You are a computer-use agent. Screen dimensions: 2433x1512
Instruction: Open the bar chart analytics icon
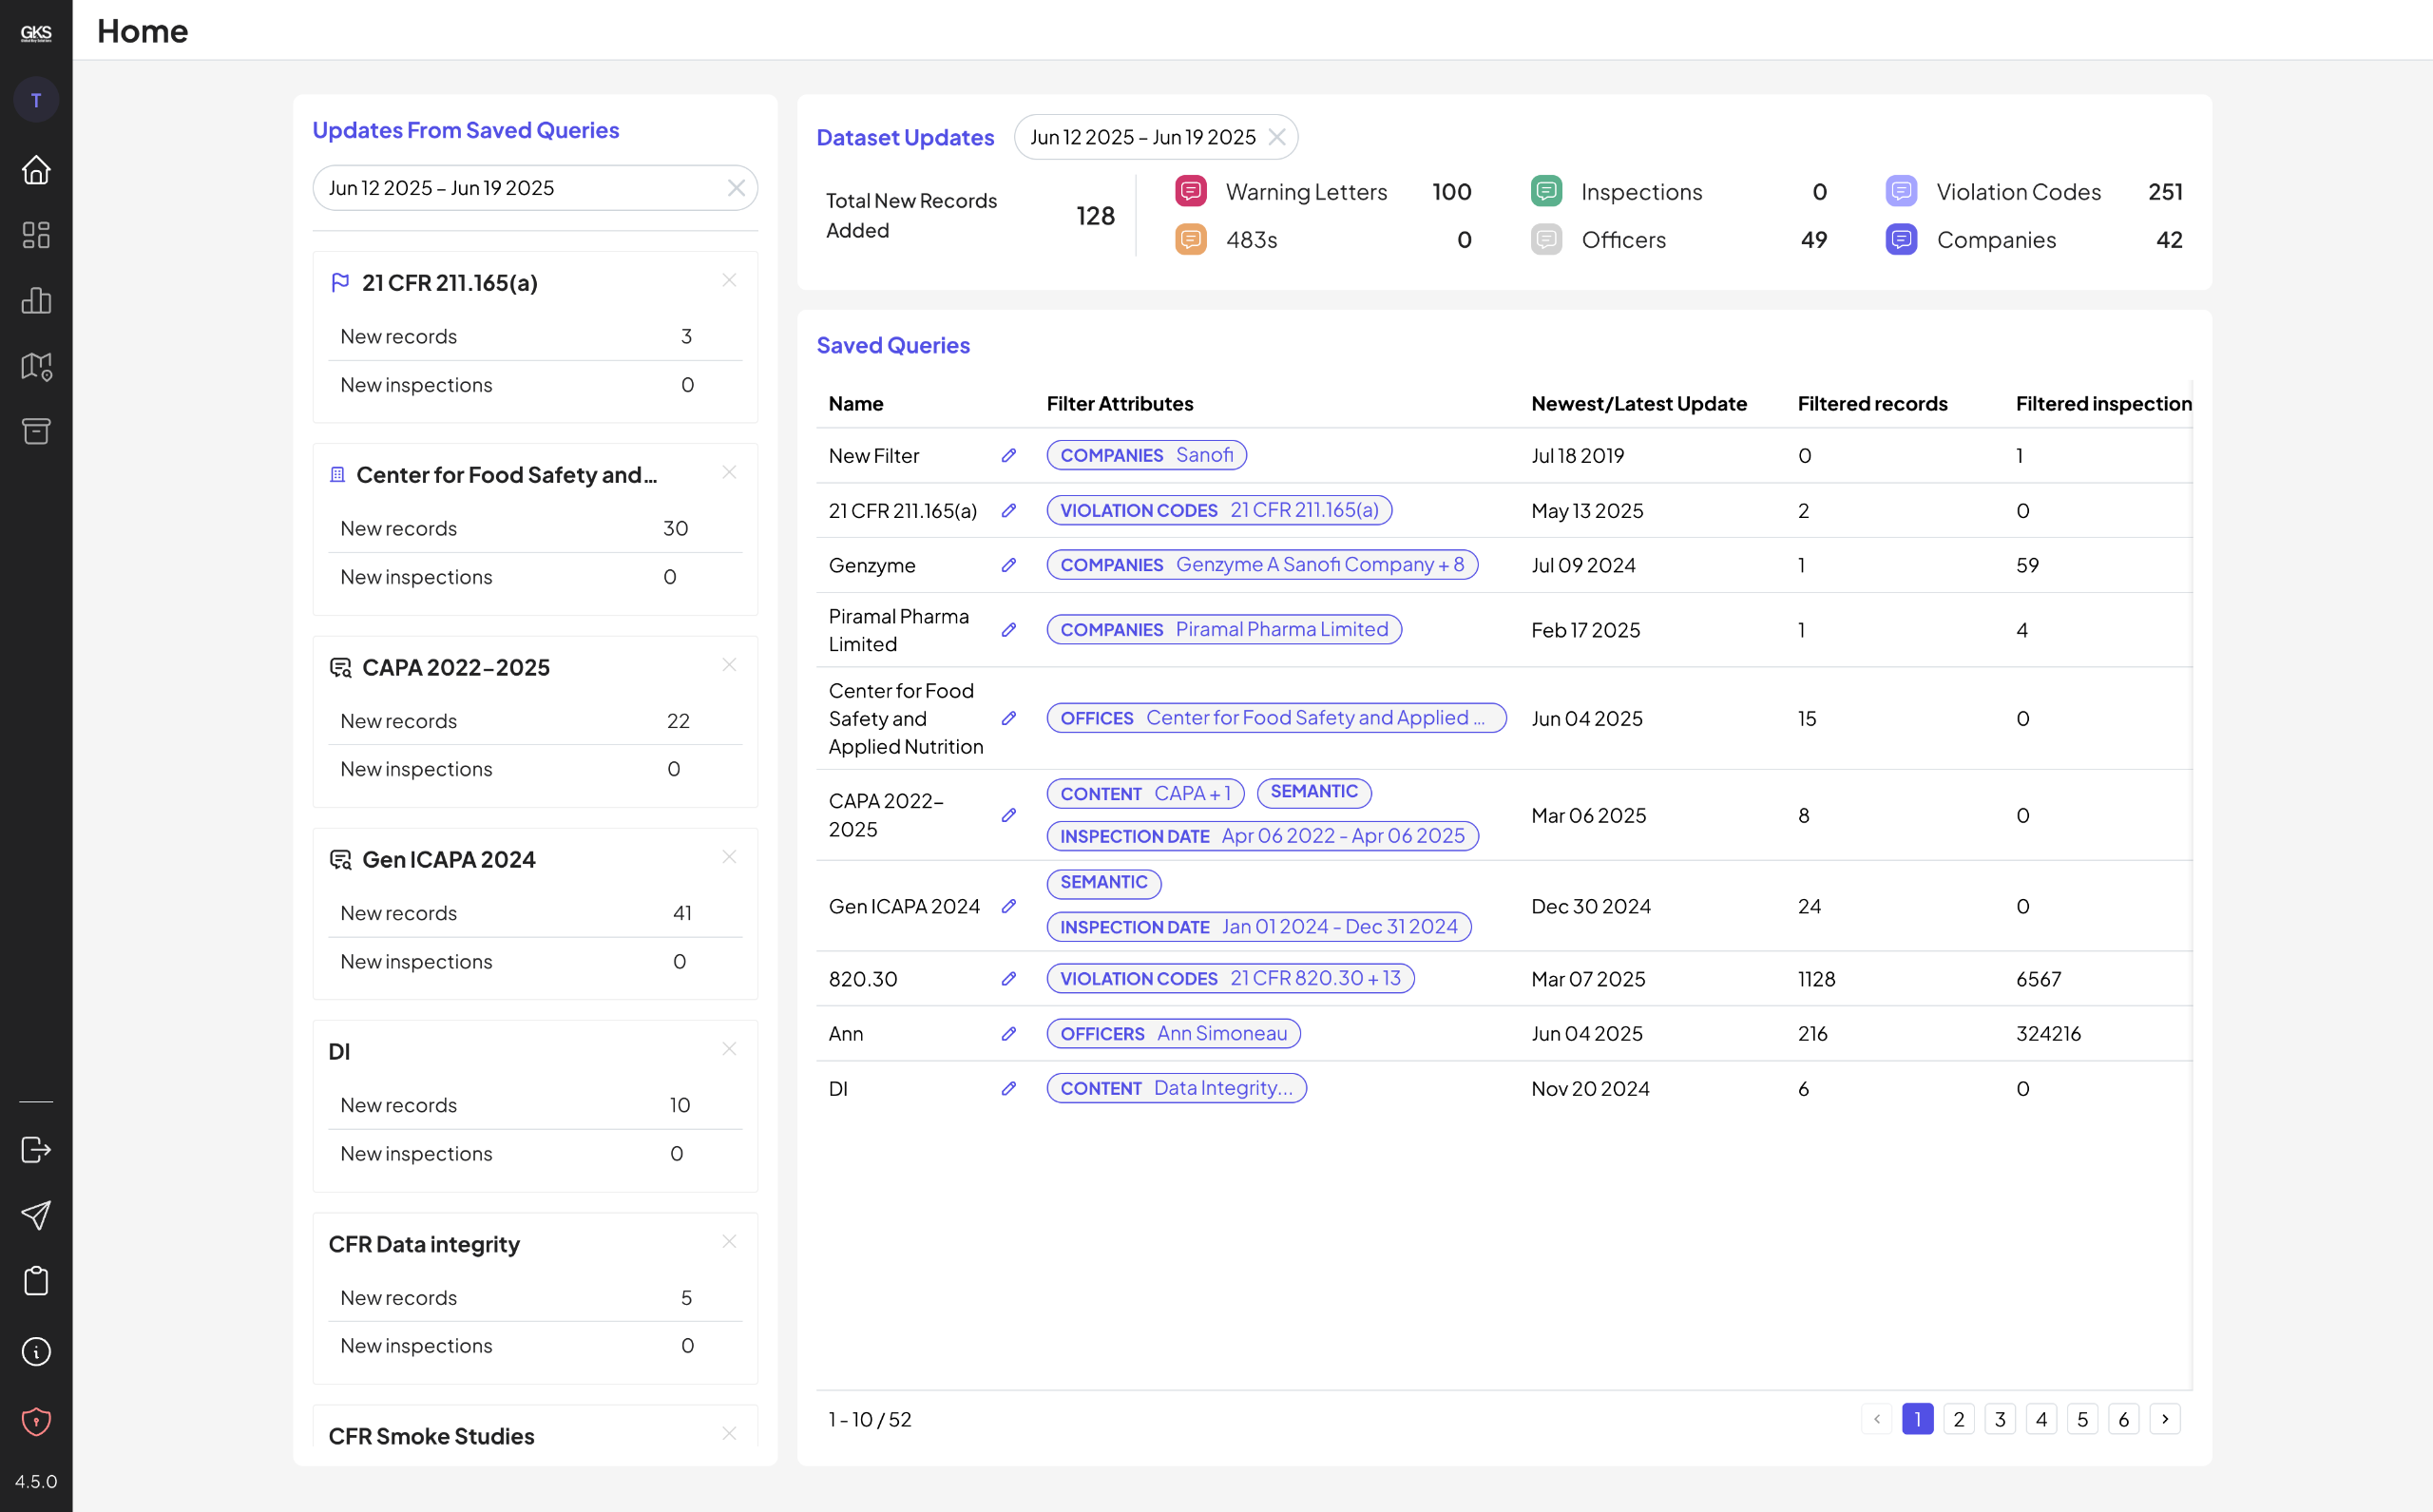tap(36, 300)
